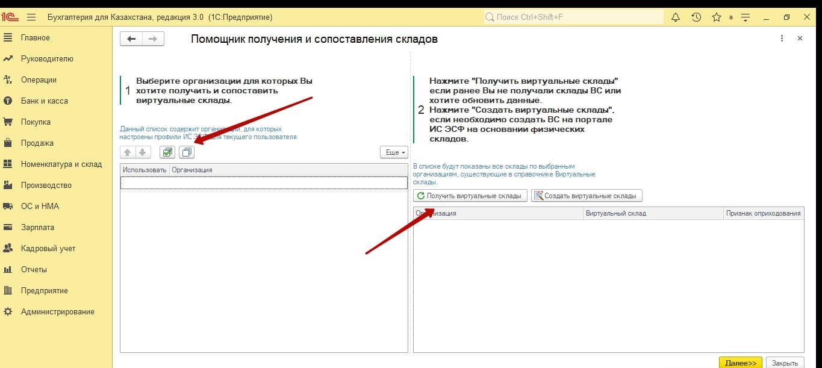
Task: Open favorites star icon
Action: coord(716,17)
